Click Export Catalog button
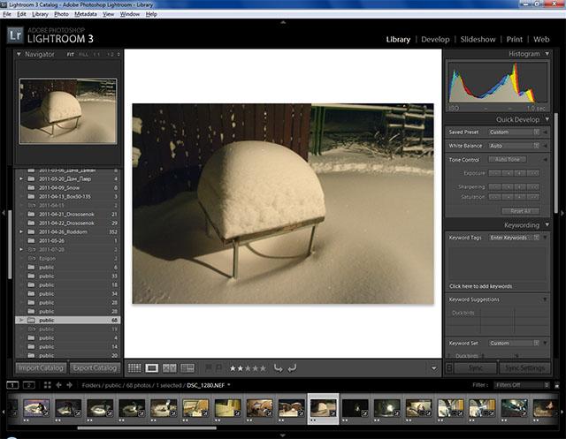566x439 pixels. click(x=95, y=368)
